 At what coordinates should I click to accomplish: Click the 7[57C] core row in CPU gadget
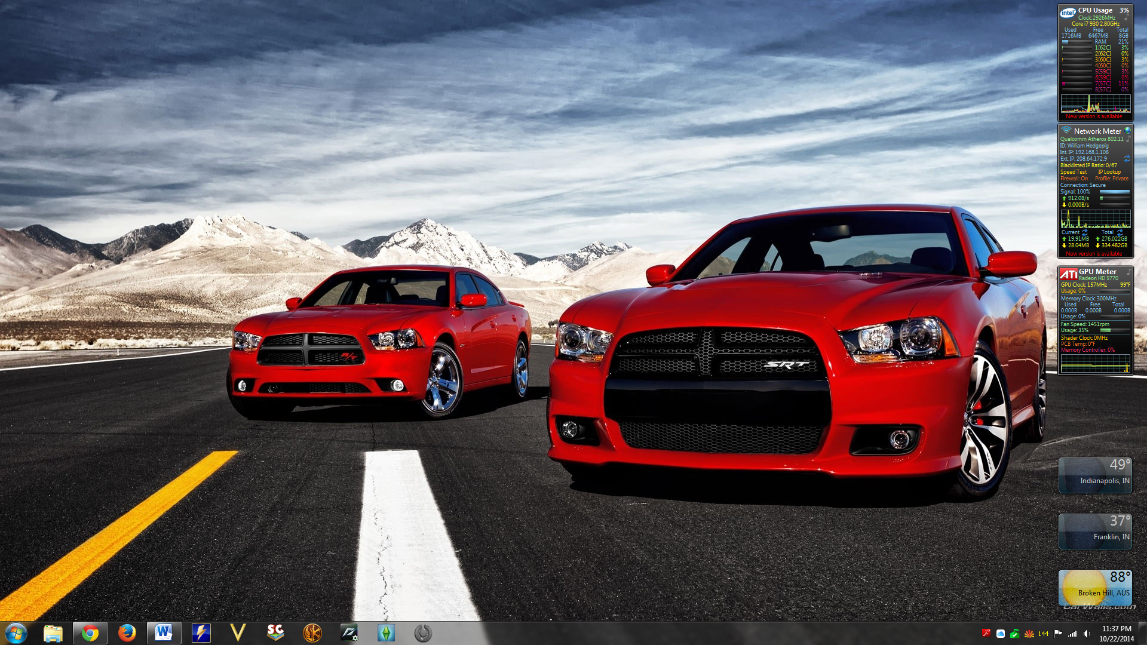[1096, 84]
